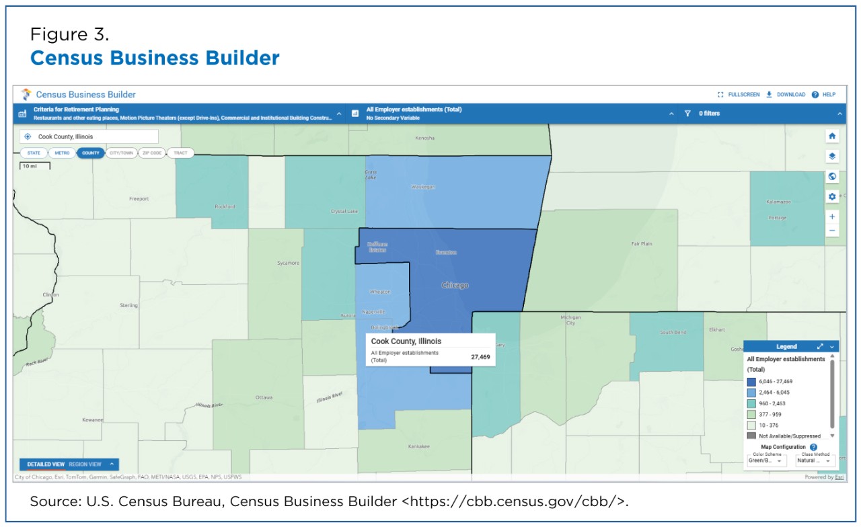Click the 2,464 - 6,045 light blue swatch

[751, 393]
